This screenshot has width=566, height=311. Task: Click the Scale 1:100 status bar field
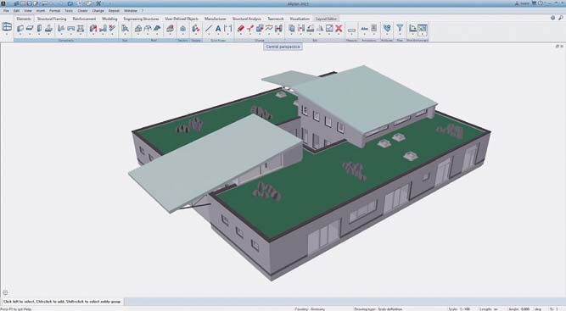(459, 308)
